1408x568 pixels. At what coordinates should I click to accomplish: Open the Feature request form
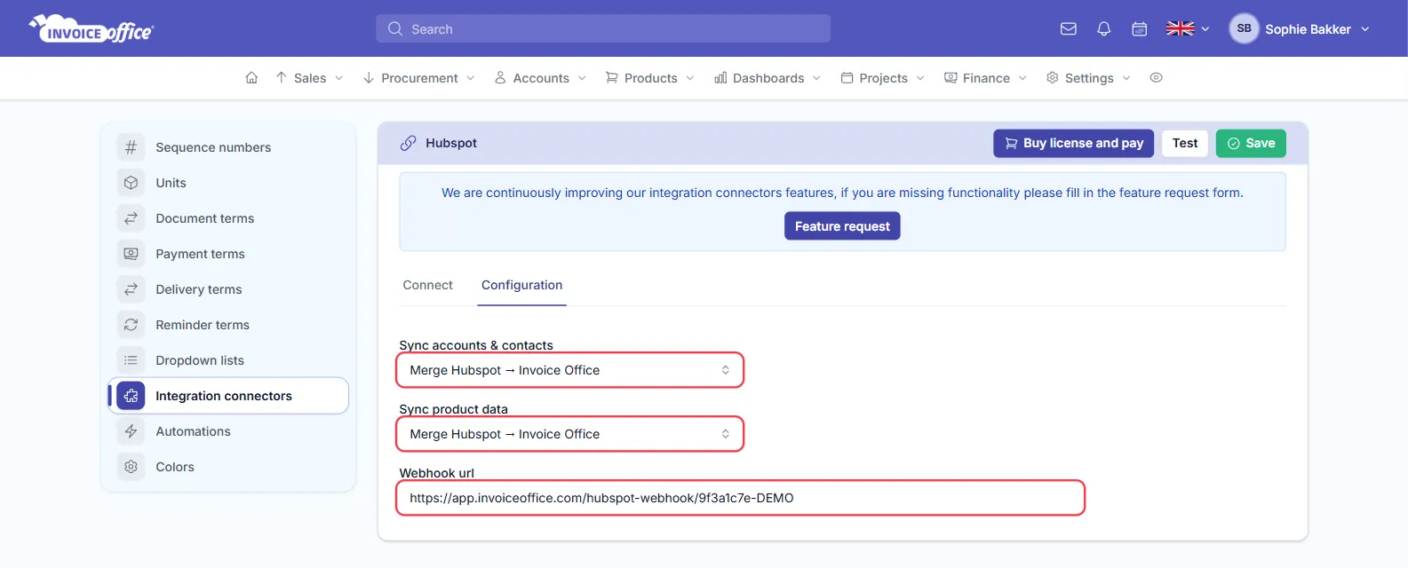click(x=842, y=226)
